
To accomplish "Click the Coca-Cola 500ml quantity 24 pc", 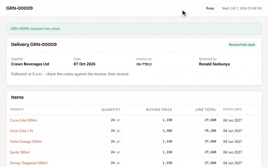I will tap(115, 120).
